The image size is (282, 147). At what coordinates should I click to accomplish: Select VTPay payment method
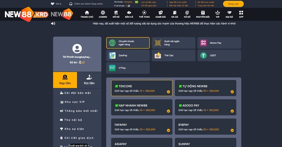tap(128, 68)
